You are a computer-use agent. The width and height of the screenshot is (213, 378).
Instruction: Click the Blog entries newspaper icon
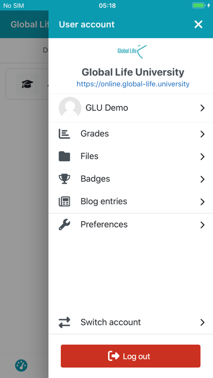(x=65, y=201)
